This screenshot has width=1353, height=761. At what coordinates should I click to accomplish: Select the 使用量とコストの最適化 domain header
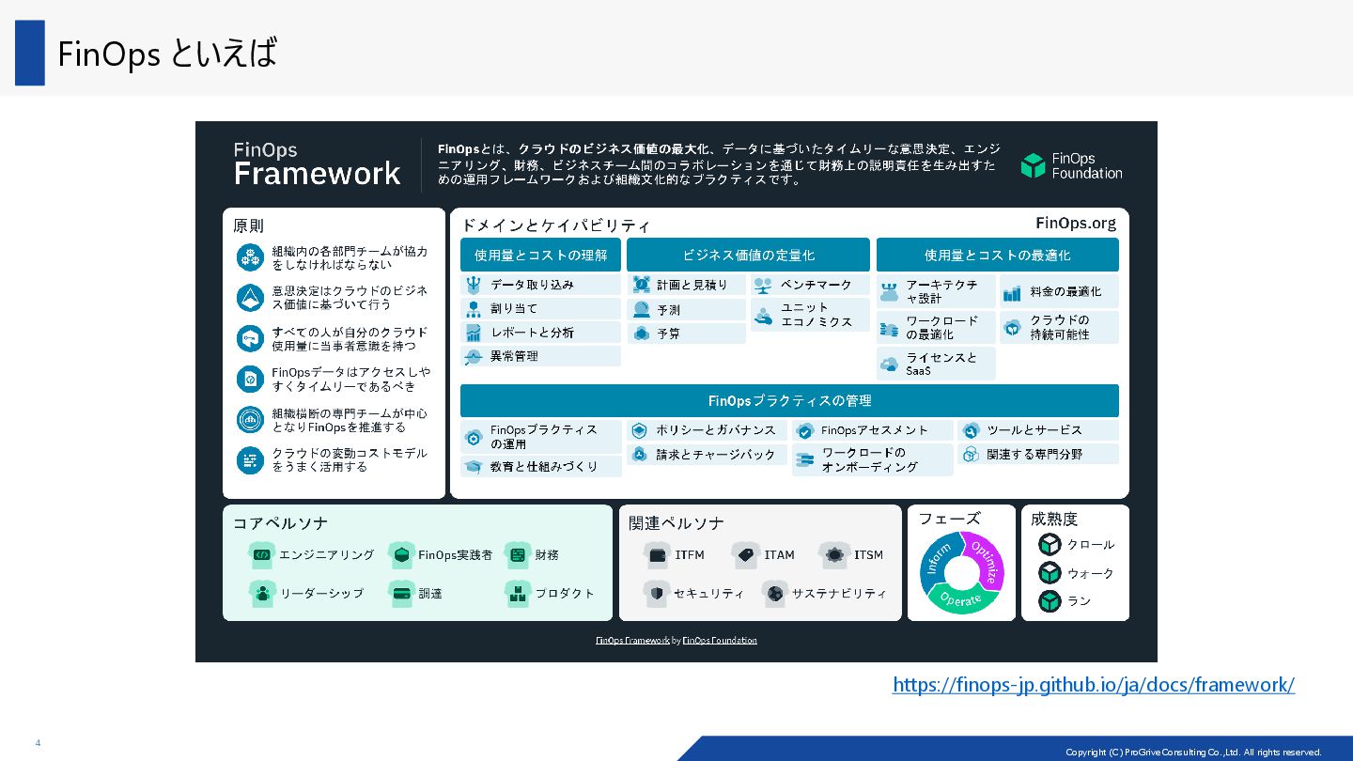click(x=997, y=255)
